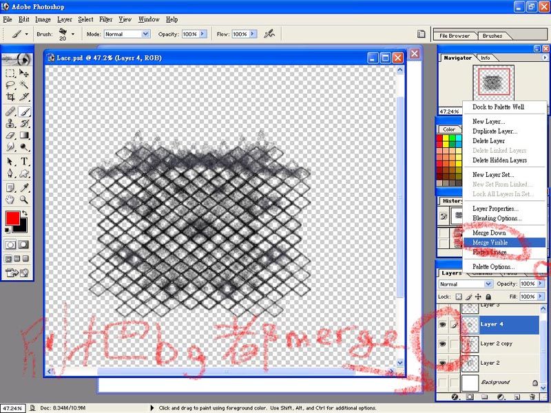Select the Custom Shape tool
The image size is (551, 413).
pos(24,173)
